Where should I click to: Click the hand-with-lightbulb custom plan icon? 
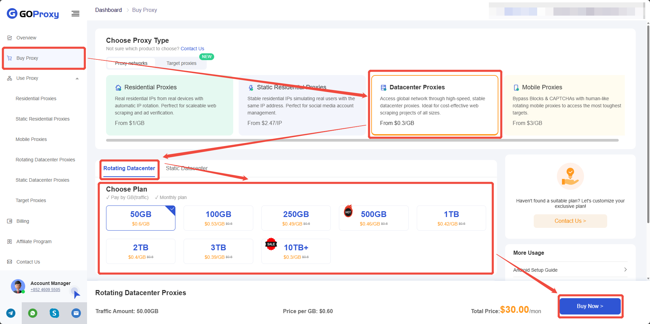coord(570,176)
